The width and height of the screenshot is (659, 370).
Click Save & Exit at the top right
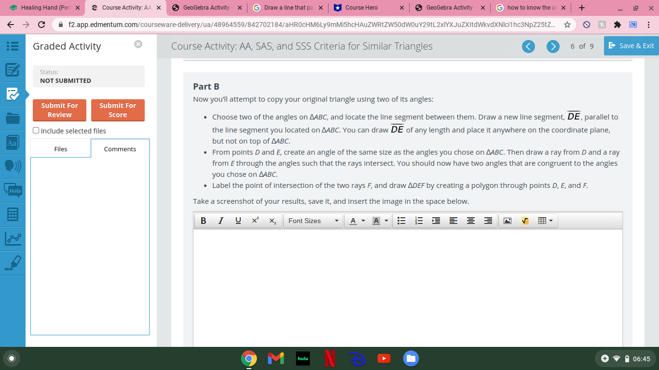(631, 46)
